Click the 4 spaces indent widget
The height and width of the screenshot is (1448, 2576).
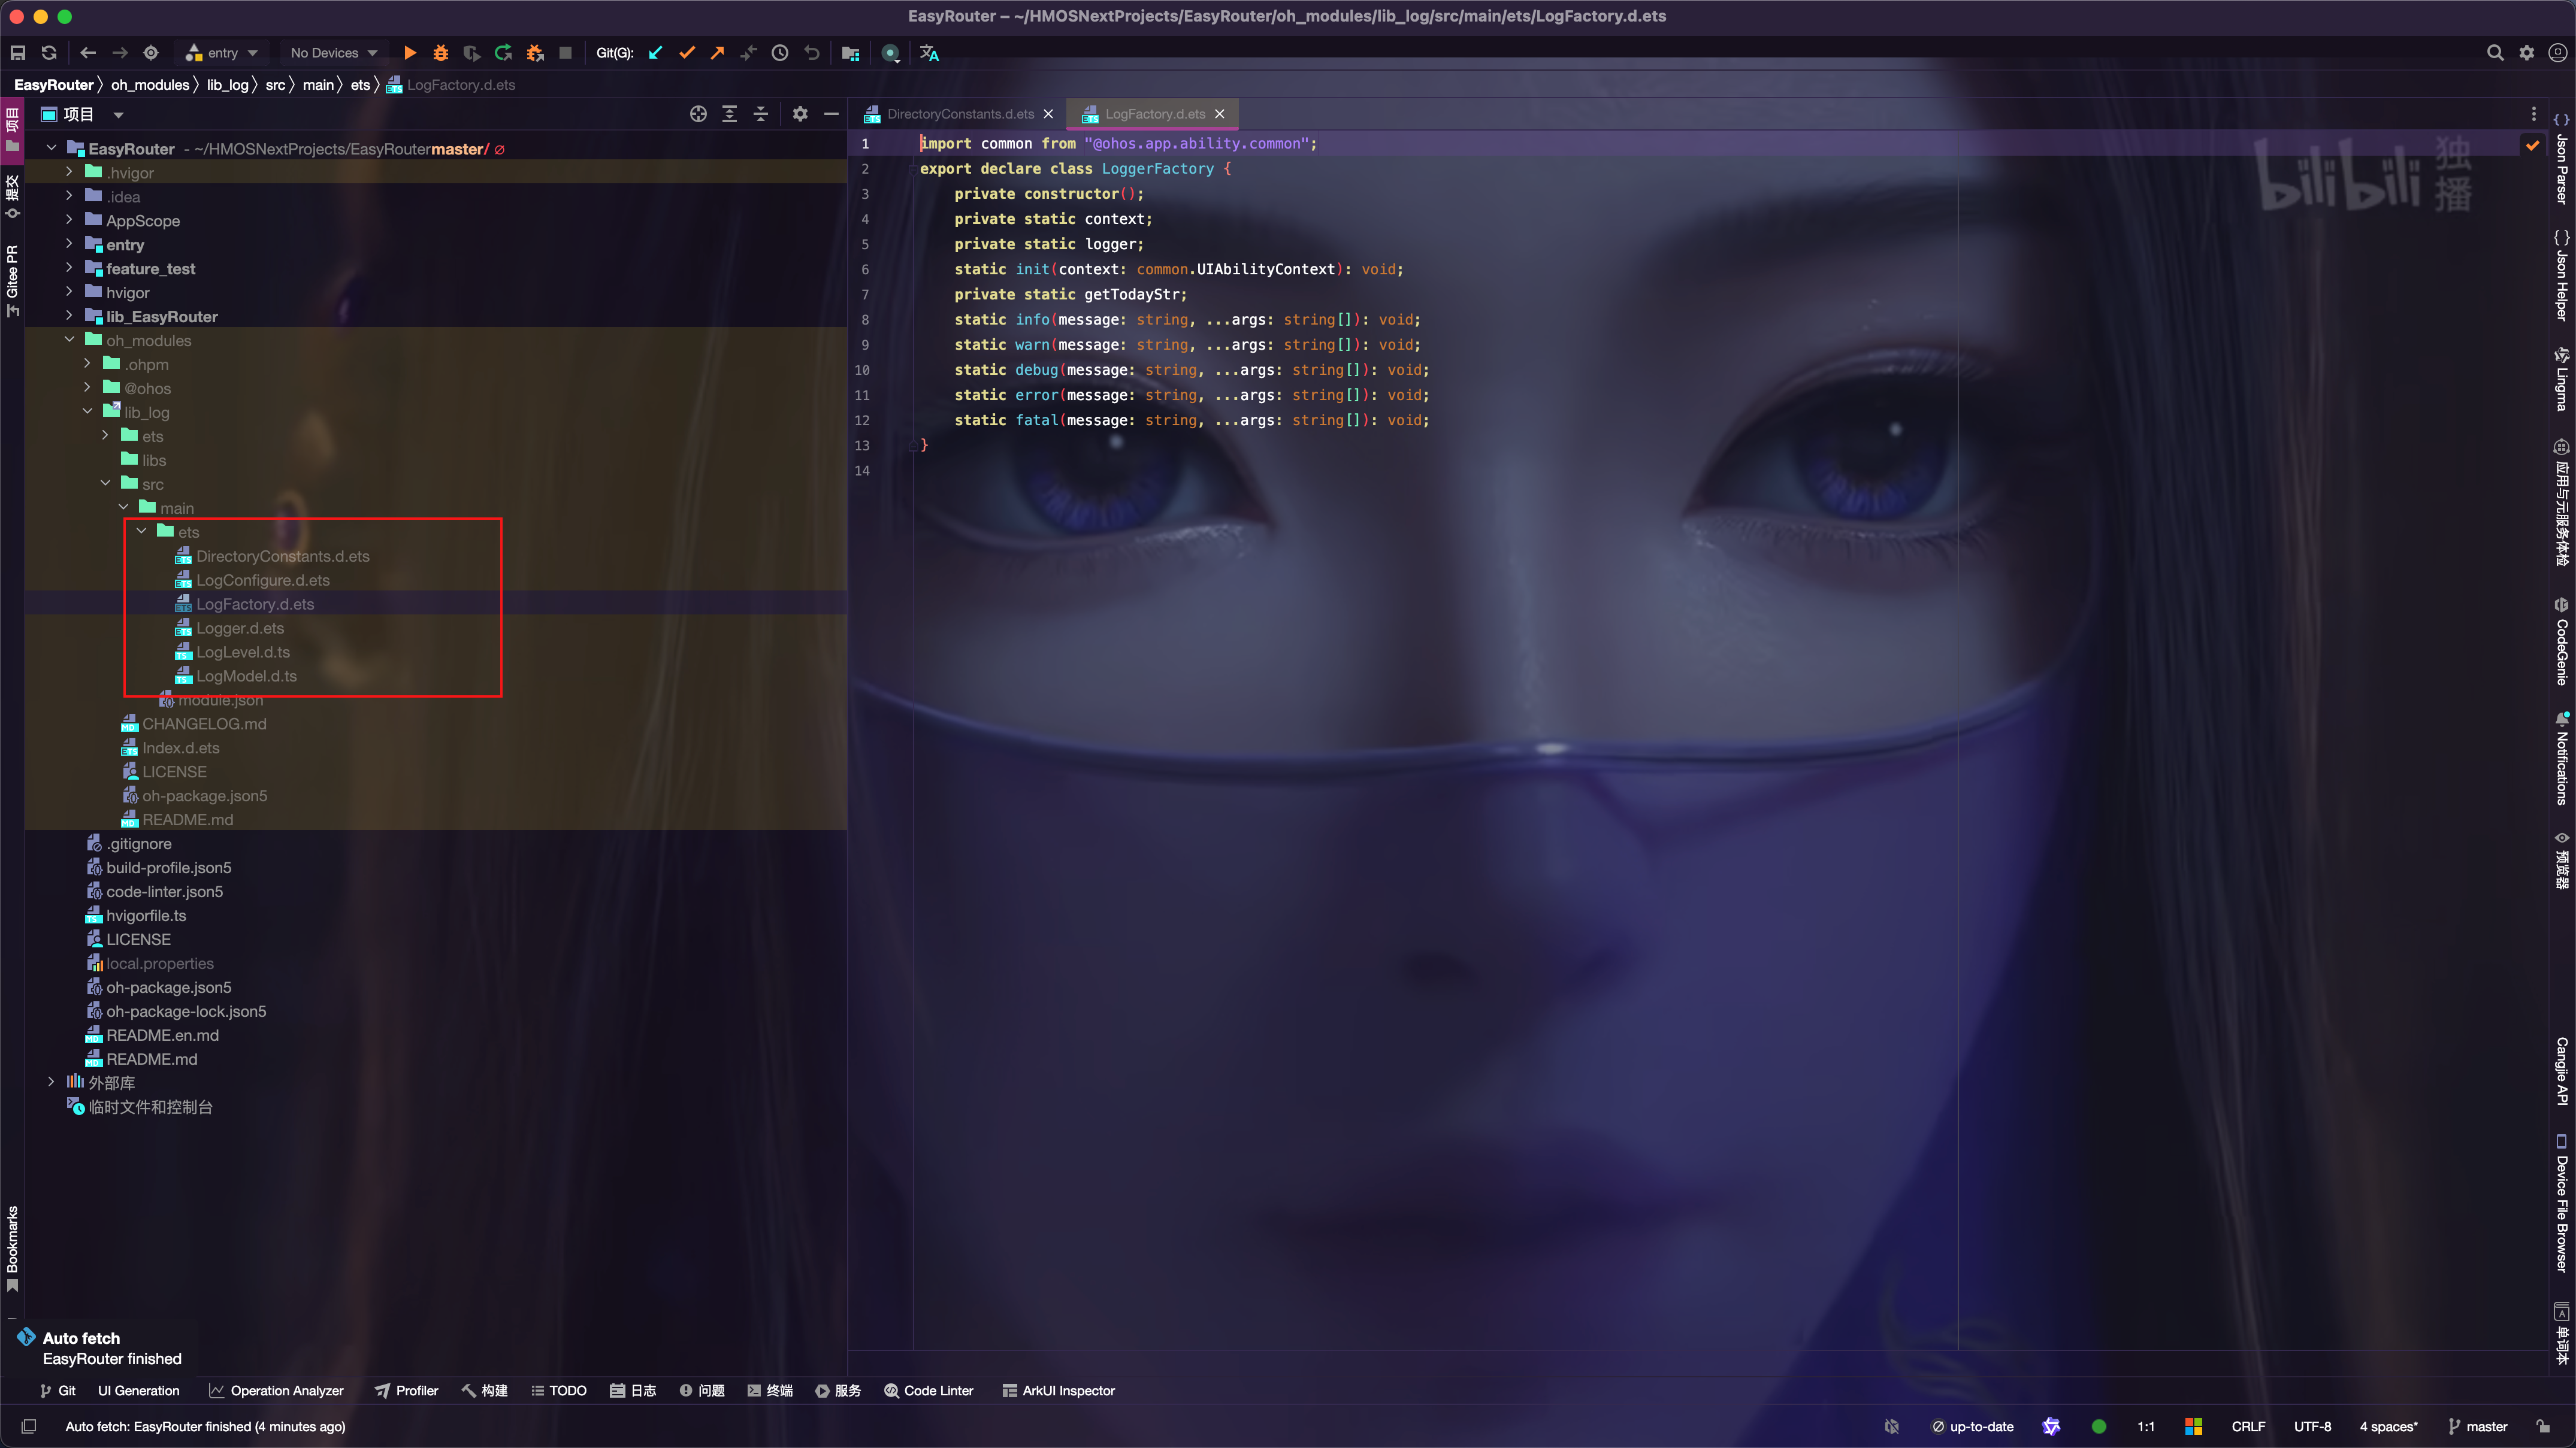2388,1426
